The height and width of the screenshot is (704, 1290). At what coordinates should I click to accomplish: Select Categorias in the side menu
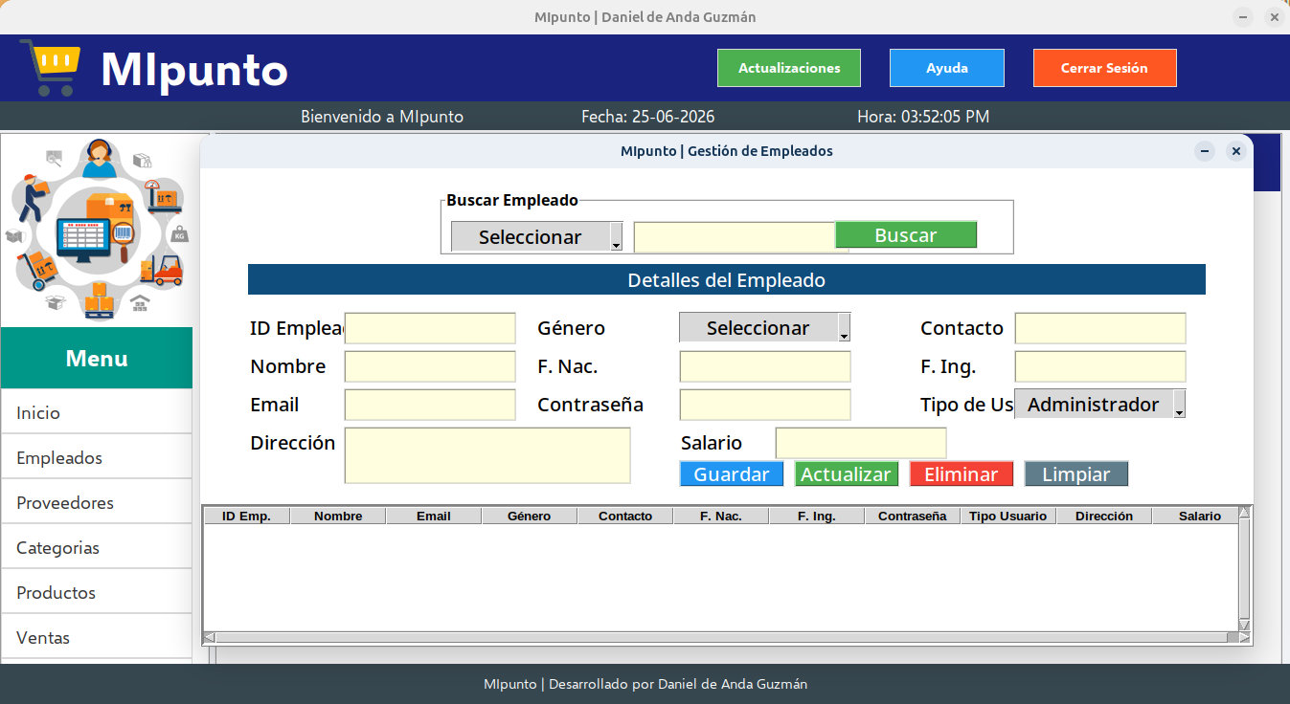(97, 547)
